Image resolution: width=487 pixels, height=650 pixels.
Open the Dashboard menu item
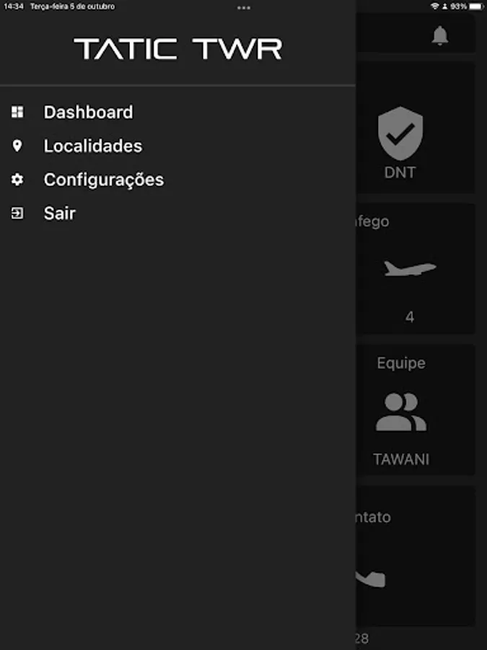click(88, 112)
